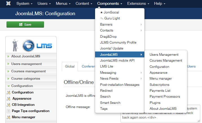This screenshot has height=123, width=202.
Task: Open Post-installation Messages
Action: [x=120, y=85]
